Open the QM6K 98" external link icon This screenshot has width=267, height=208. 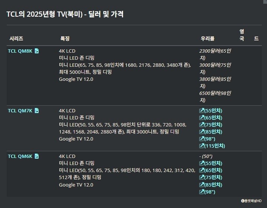point(202,192)
